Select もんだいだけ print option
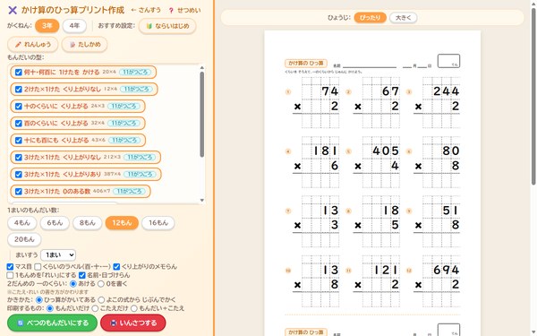The image size is (537, 336). pos(50,308)
